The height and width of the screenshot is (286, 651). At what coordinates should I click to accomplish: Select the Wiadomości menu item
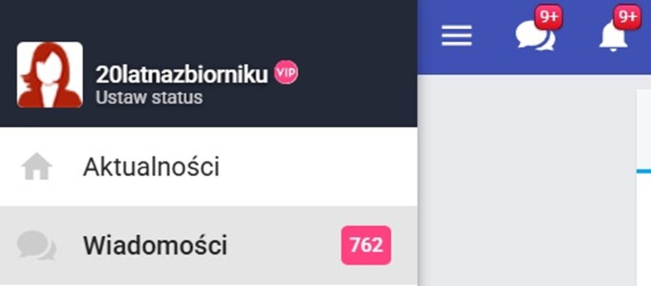point(155,245)
